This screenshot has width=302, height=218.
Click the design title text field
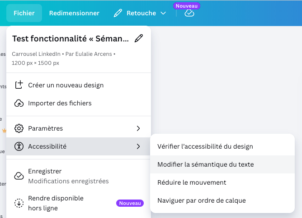click(x=70, y=38)
